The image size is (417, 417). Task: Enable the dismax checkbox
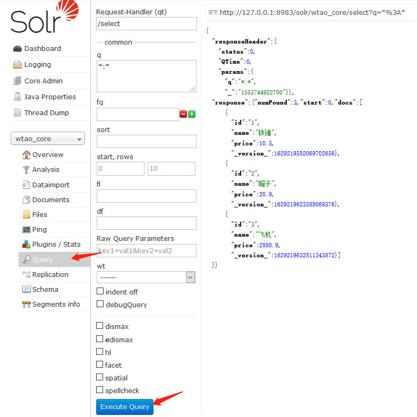coord(99,326)
